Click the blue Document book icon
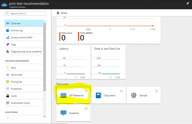Screen dimensions: 192x124 click(98, 95)
